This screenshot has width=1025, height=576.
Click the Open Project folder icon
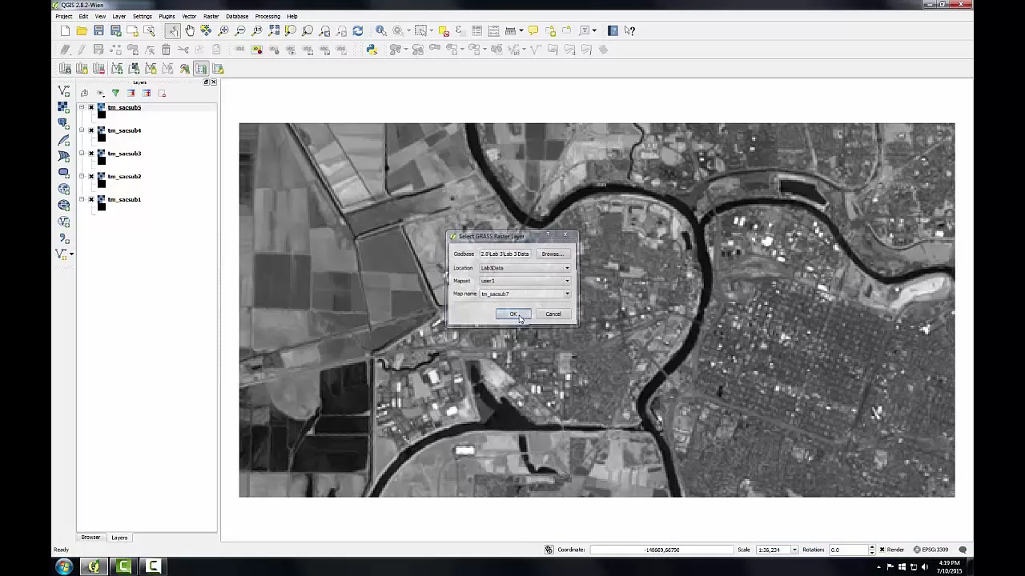click(82, 30)
